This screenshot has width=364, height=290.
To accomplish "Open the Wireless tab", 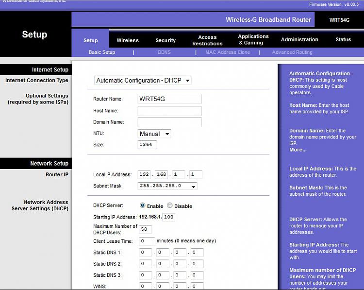I will click(x=128, y=40).
